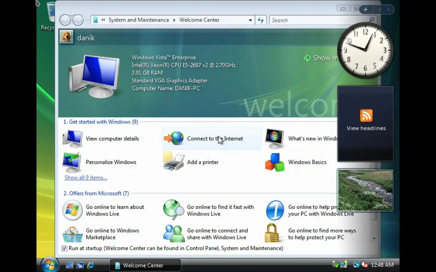
Task: Click Welcome Center taskbar button
Action: pyautogui.click(x=145, y=265)
